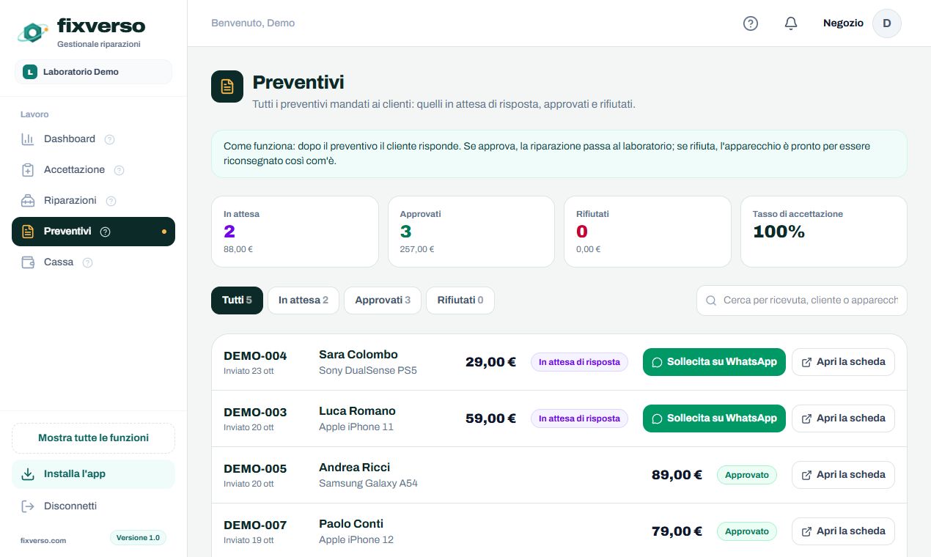931x557 pixels.
Task: Open the notifications bell
Action: (x=791, y=23)
